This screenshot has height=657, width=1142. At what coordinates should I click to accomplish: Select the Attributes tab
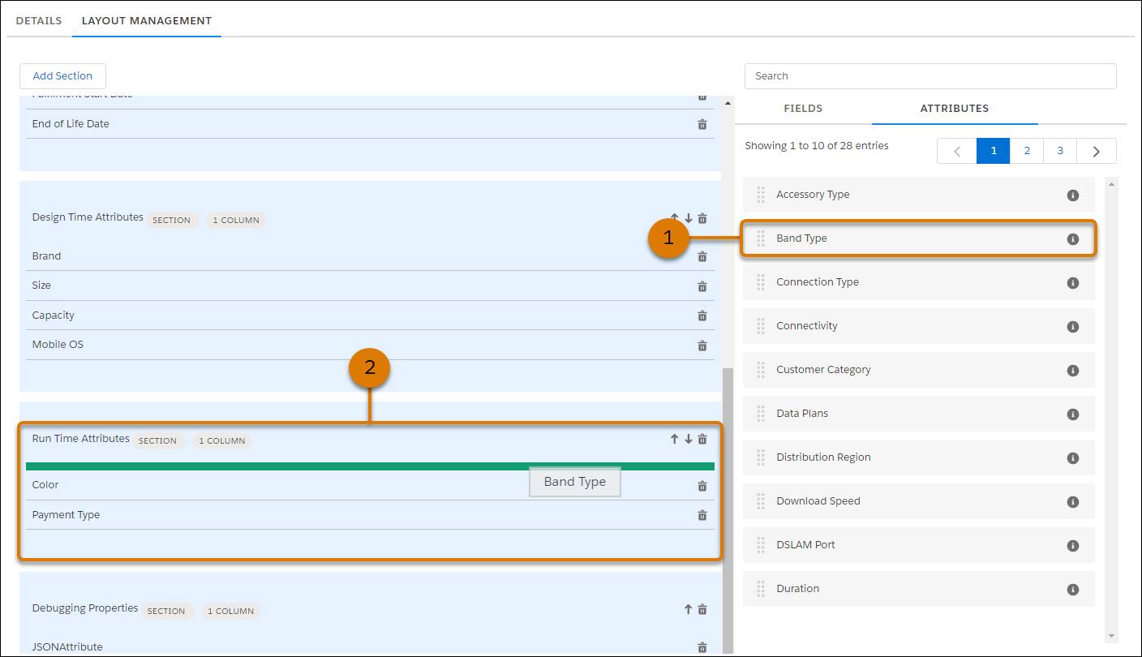[955, 108]
